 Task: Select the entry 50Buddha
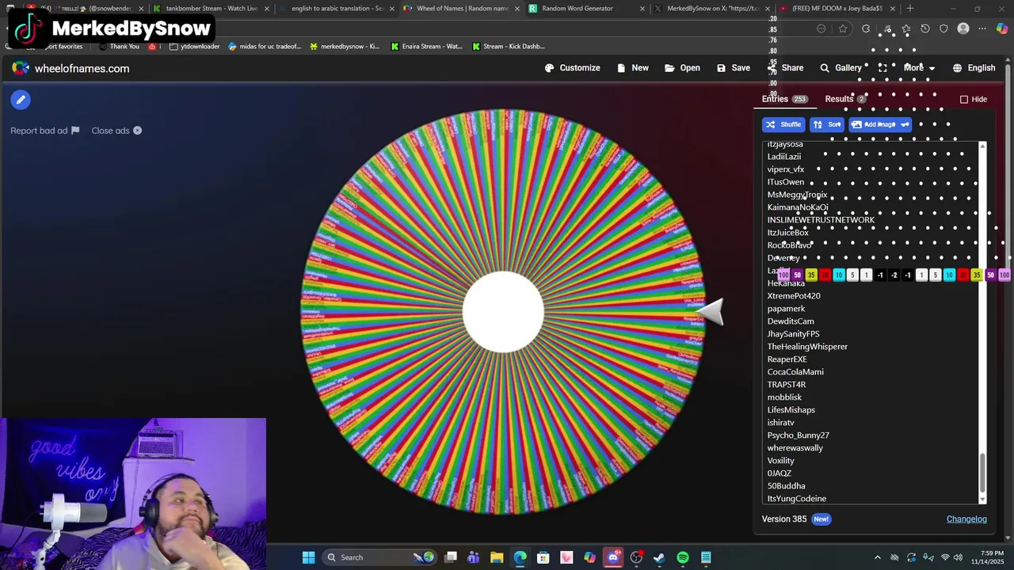coord(786,486)
